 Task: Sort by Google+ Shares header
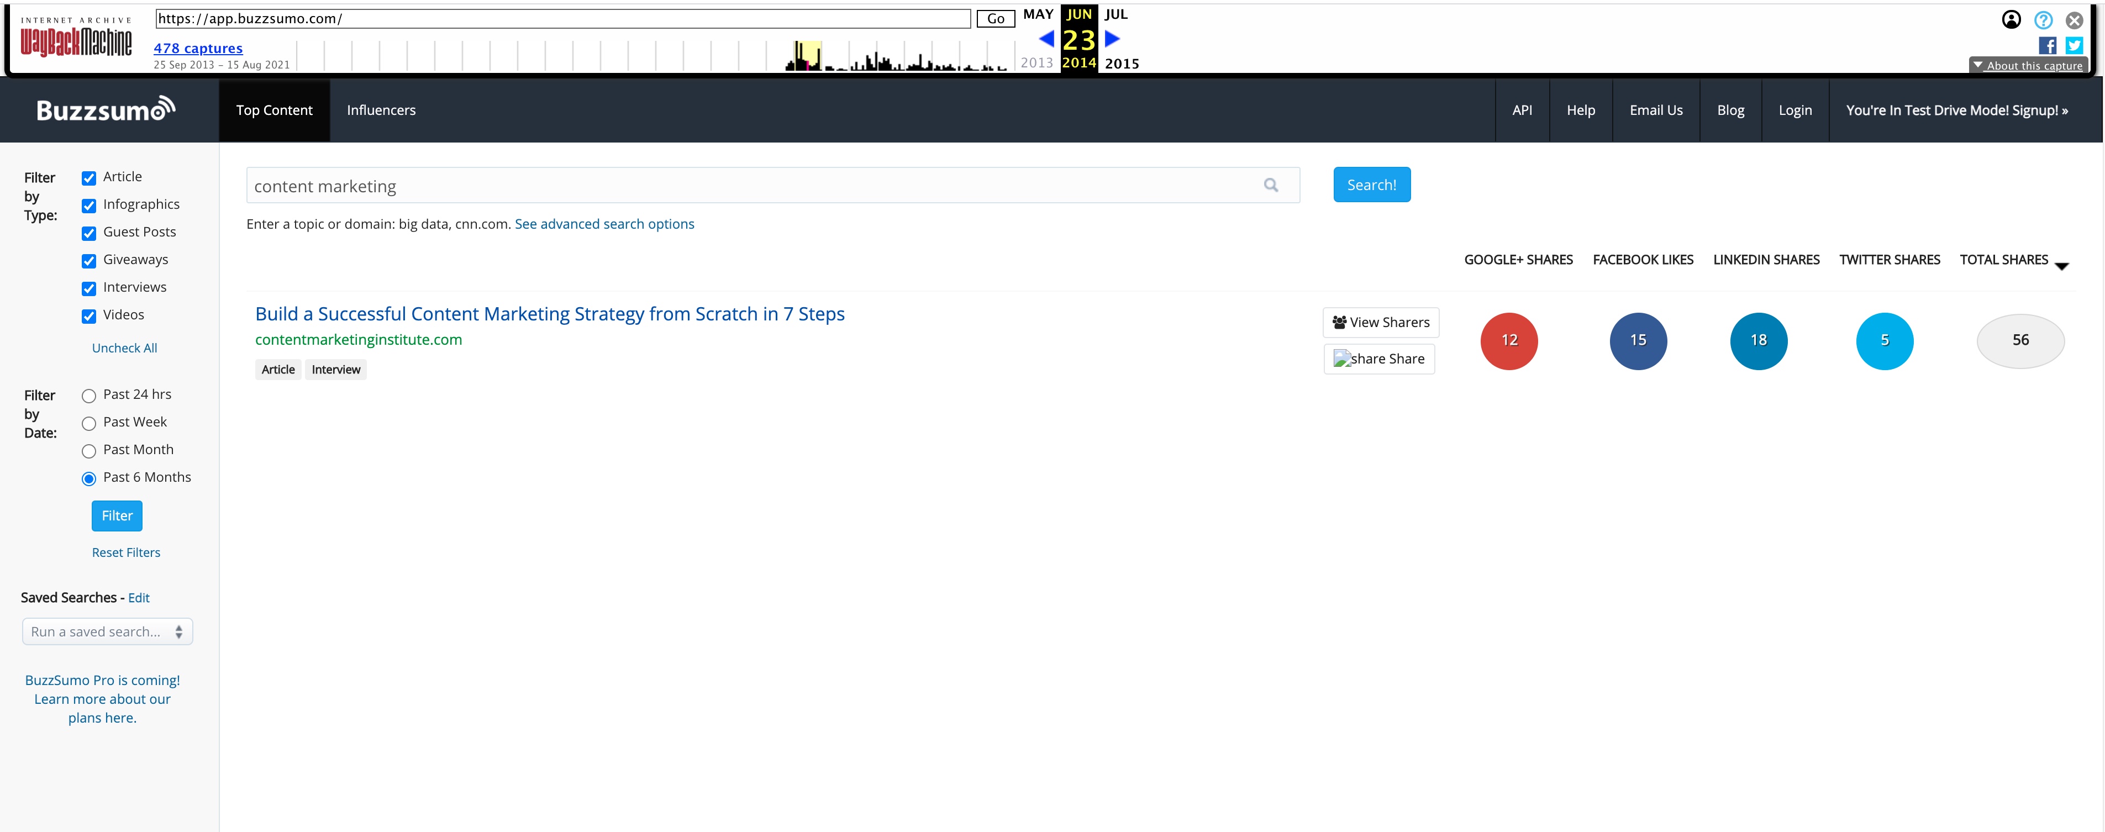tap(1518, 260)
